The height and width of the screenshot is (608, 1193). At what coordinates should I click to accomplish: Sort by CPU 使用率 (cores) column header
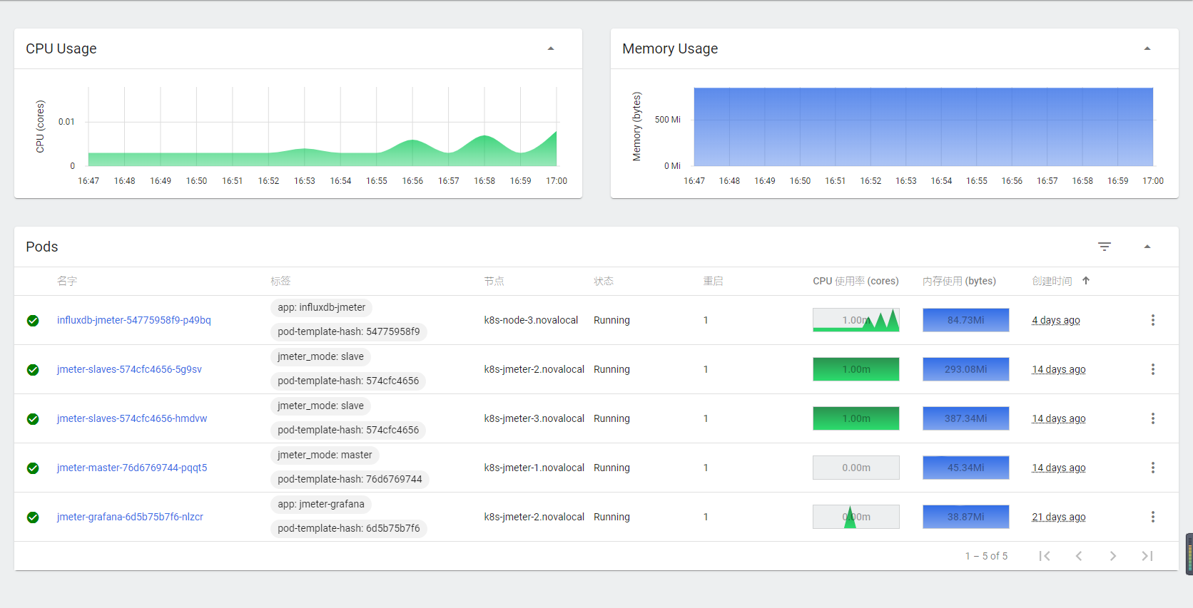pos(856,281)
